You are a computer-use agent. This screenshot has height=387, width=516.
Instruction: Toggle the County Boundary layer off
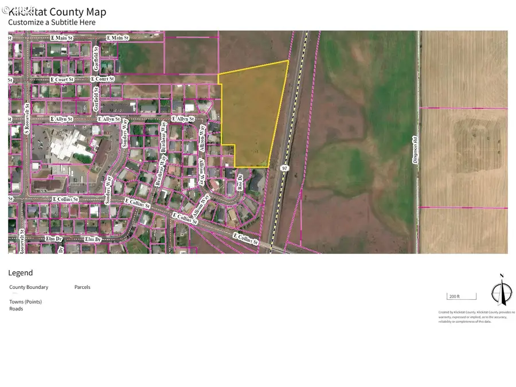(x=29, y=287)
